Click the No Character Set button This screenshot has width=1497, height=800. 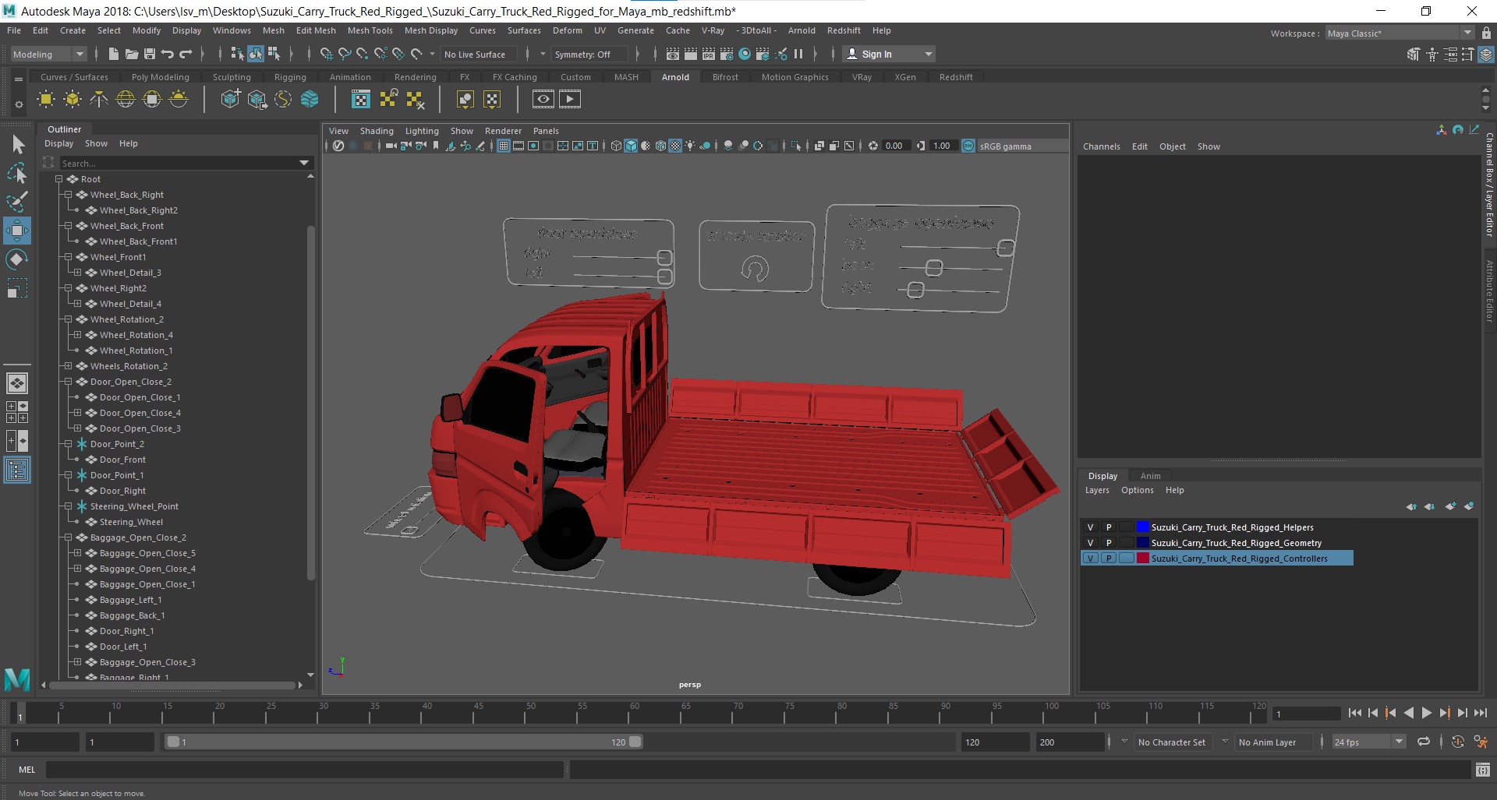click(x=1171, y=742)
